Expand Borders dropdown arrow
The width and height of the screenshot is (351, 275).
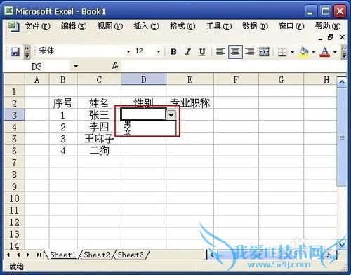[x=292, y=52]
